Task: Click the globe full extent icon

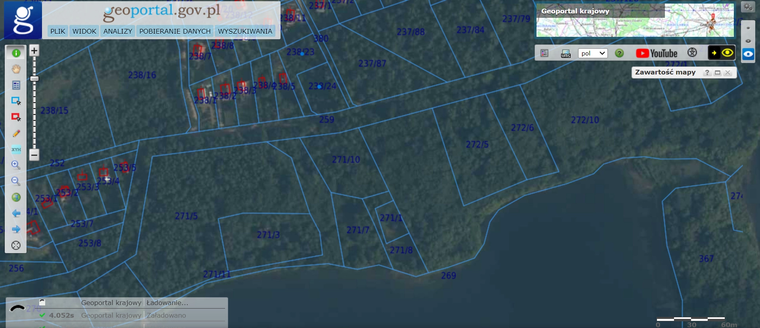Action: 16,197
